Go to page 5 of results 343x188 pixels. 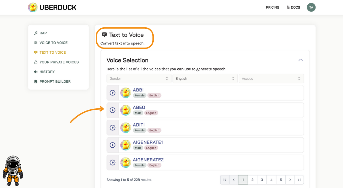(281, 180)
